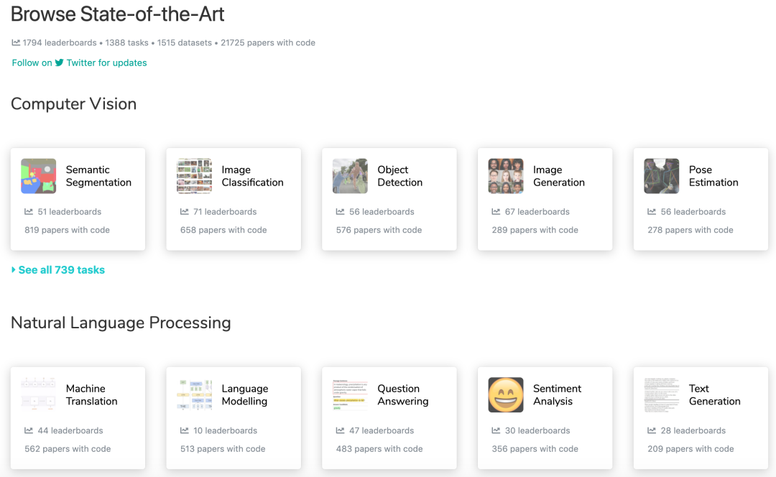Click the Twitter bird icon
776x477 pixels.
60,62
